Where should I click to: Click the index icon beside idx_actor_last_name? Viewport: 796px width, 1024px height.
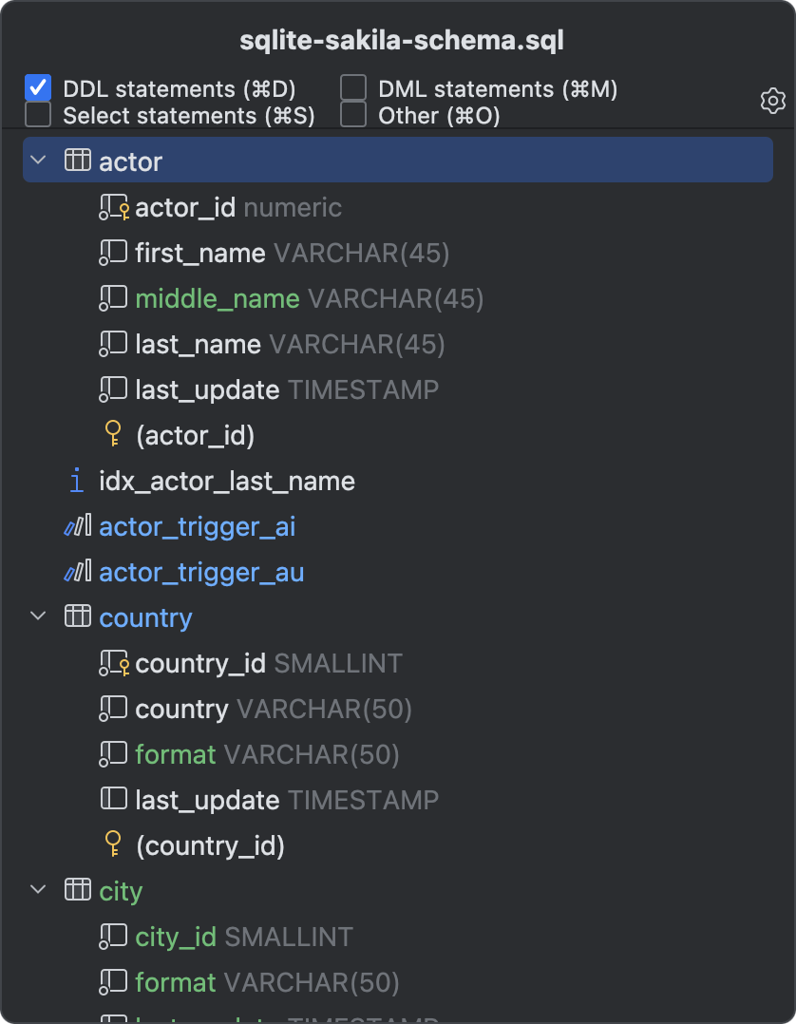pos(76,481)
